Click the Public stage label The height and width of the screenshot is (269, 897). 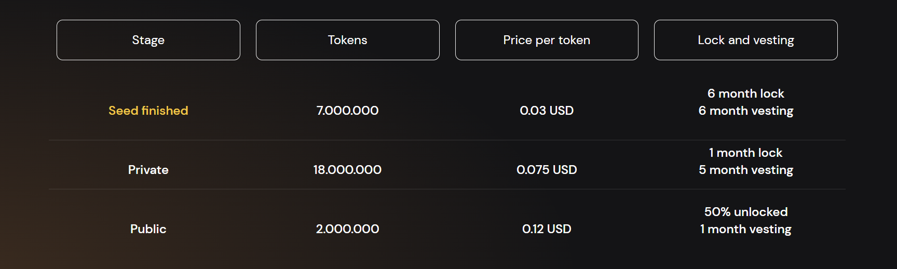tap(148, 229)
